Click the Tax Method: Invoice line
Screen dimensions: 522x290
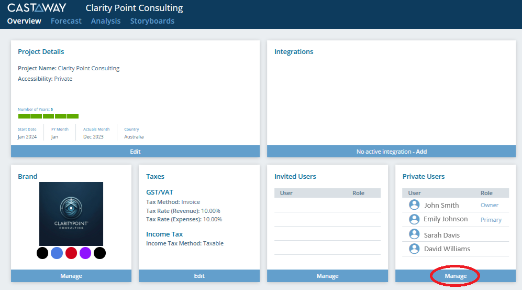click(x=173, y=202)
